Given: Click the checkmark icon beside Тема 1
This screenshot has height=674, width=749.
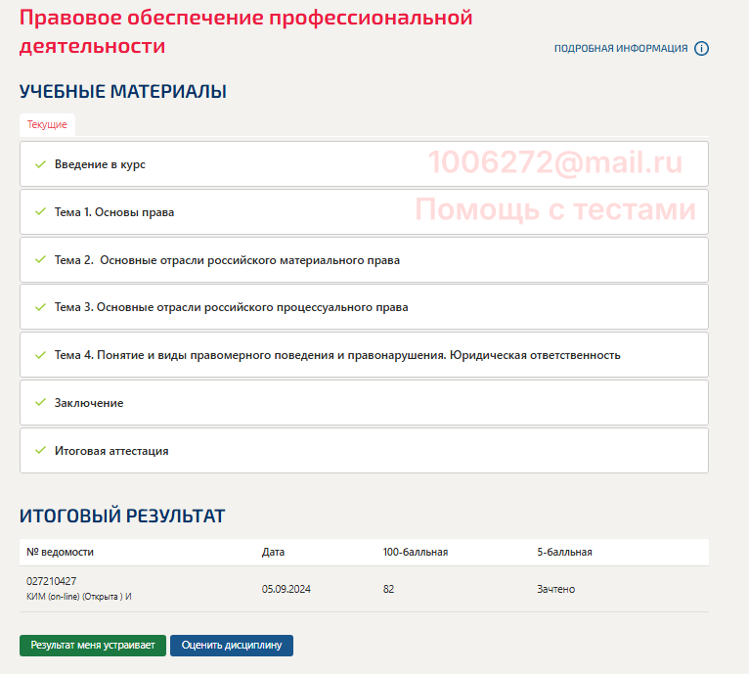Looking at the screenshot, I should click(x=40, y=211).
